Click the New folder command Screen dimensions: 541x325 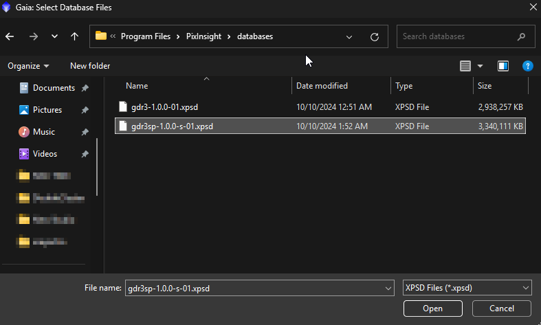click(x=90, y=66)
